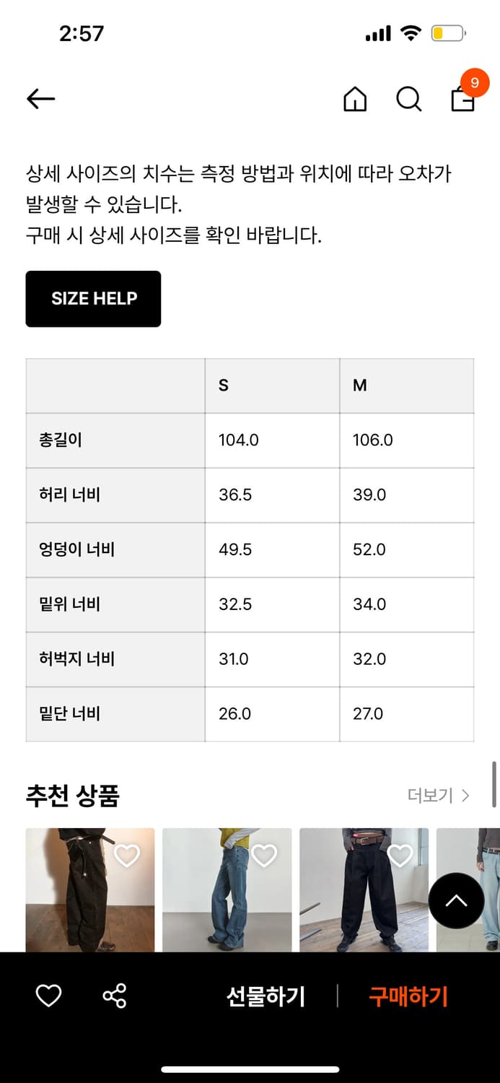Go back using the back arrow
The image size is (500, 1083).
tap(40, 98)
